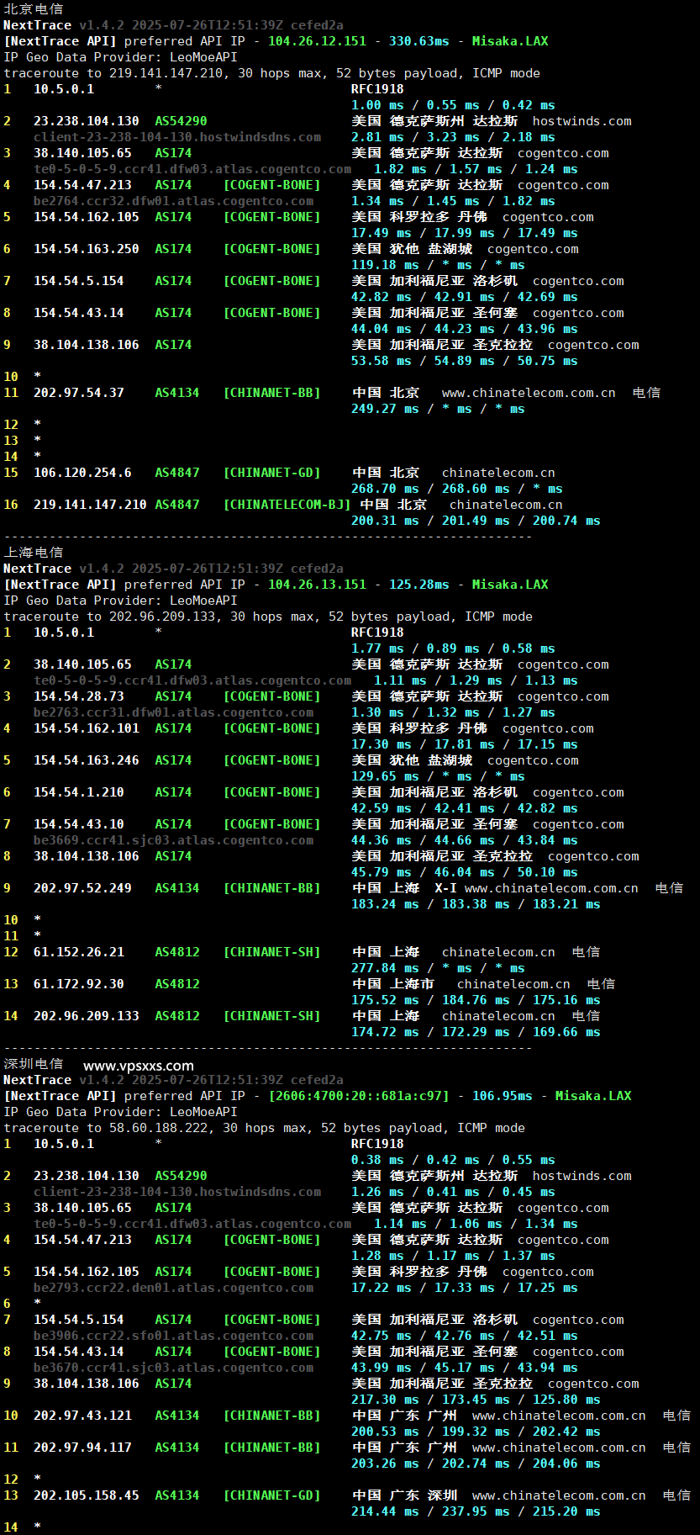700x1535 pixels.
Task: Click hop IP 202.97.94.117
Action: (82, 1448)
